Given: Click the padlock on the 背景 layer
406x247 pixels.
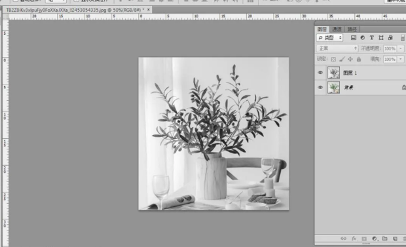Looking at the screenshot, I should click(x=403, y=87).
